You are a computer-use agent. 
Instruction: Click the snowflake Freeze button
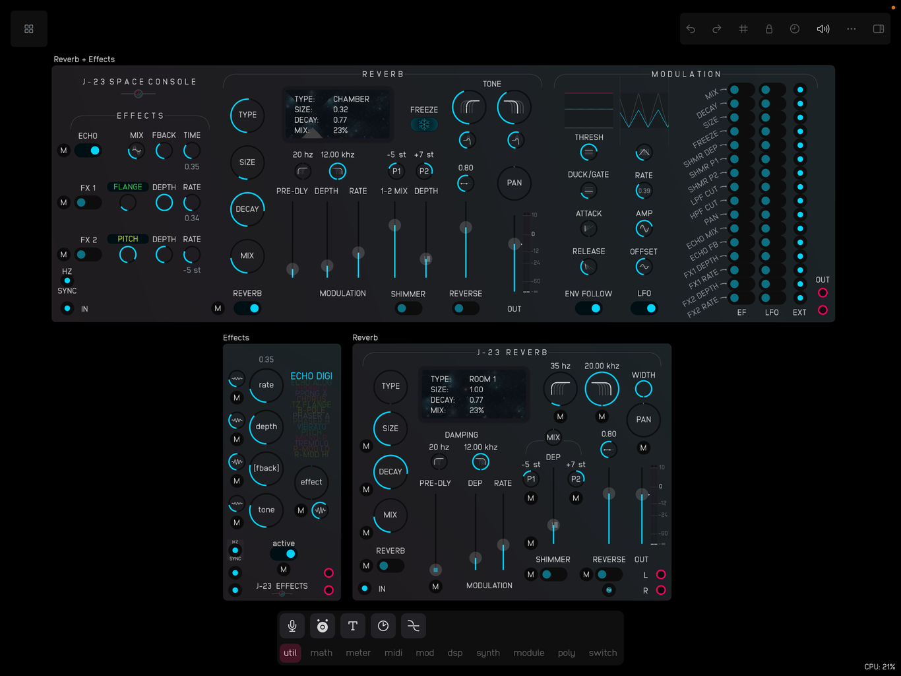tap(424, 124)
